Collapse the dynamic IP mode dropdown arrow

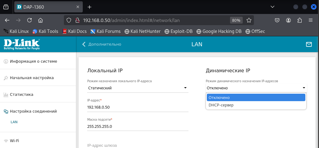click(304, 88)
